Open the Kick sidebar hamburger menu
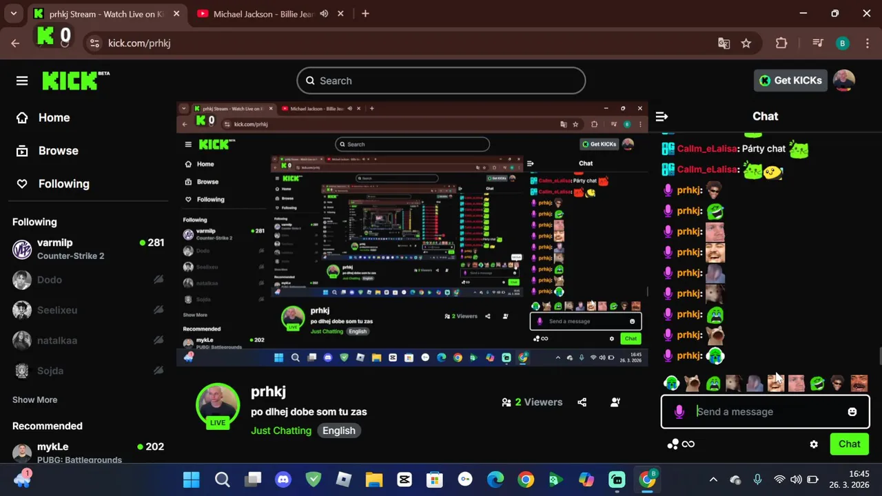882x496 pixels. click(x=22, y=81)
